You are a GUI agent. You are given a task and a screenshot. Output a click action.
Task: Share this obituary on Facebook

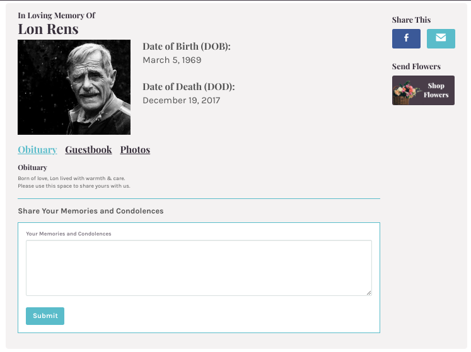click(x=406, y=38)
